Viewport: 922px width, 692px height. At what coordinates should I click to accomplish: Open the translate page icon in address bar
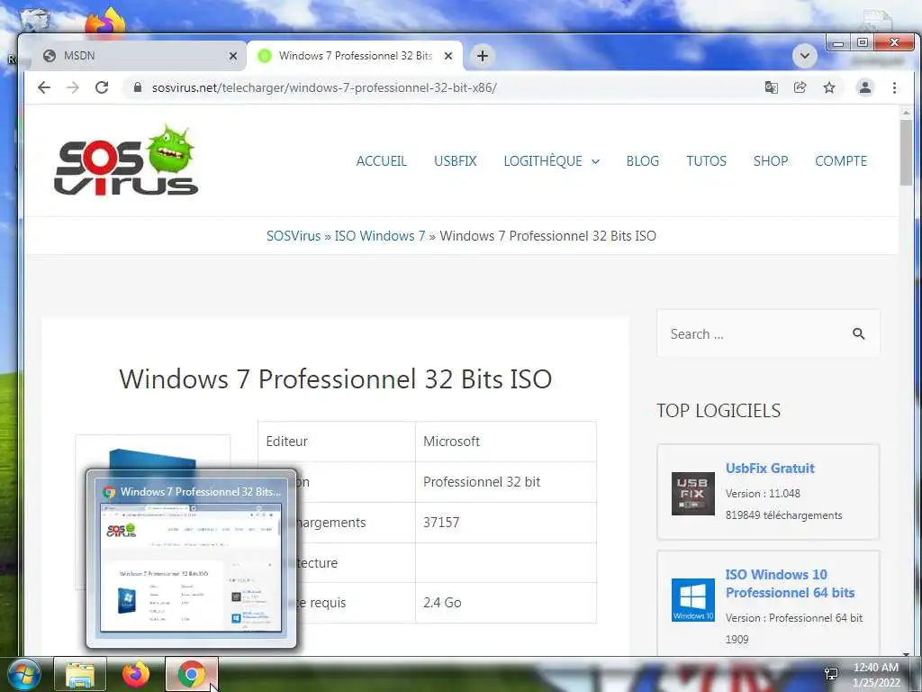[x=771, y=87]
